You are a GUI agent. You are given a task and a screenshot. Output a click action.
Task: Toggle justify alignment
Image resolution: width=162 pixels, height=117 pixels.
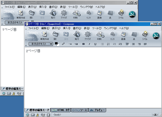[x=145, y=44]
